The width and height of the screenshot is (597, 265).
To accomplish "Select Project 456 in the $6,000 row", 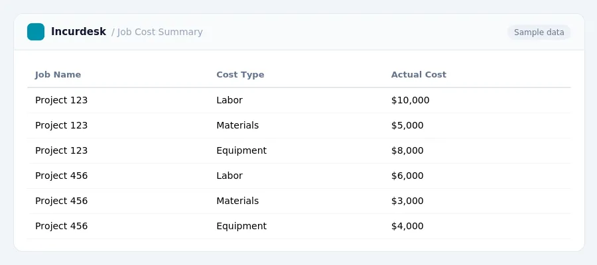I will pyautogui.click(x=61, y=176).
